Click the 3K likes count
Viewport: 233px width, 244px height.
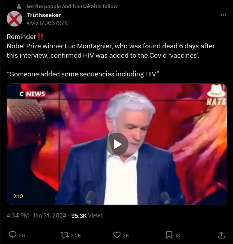126,235
